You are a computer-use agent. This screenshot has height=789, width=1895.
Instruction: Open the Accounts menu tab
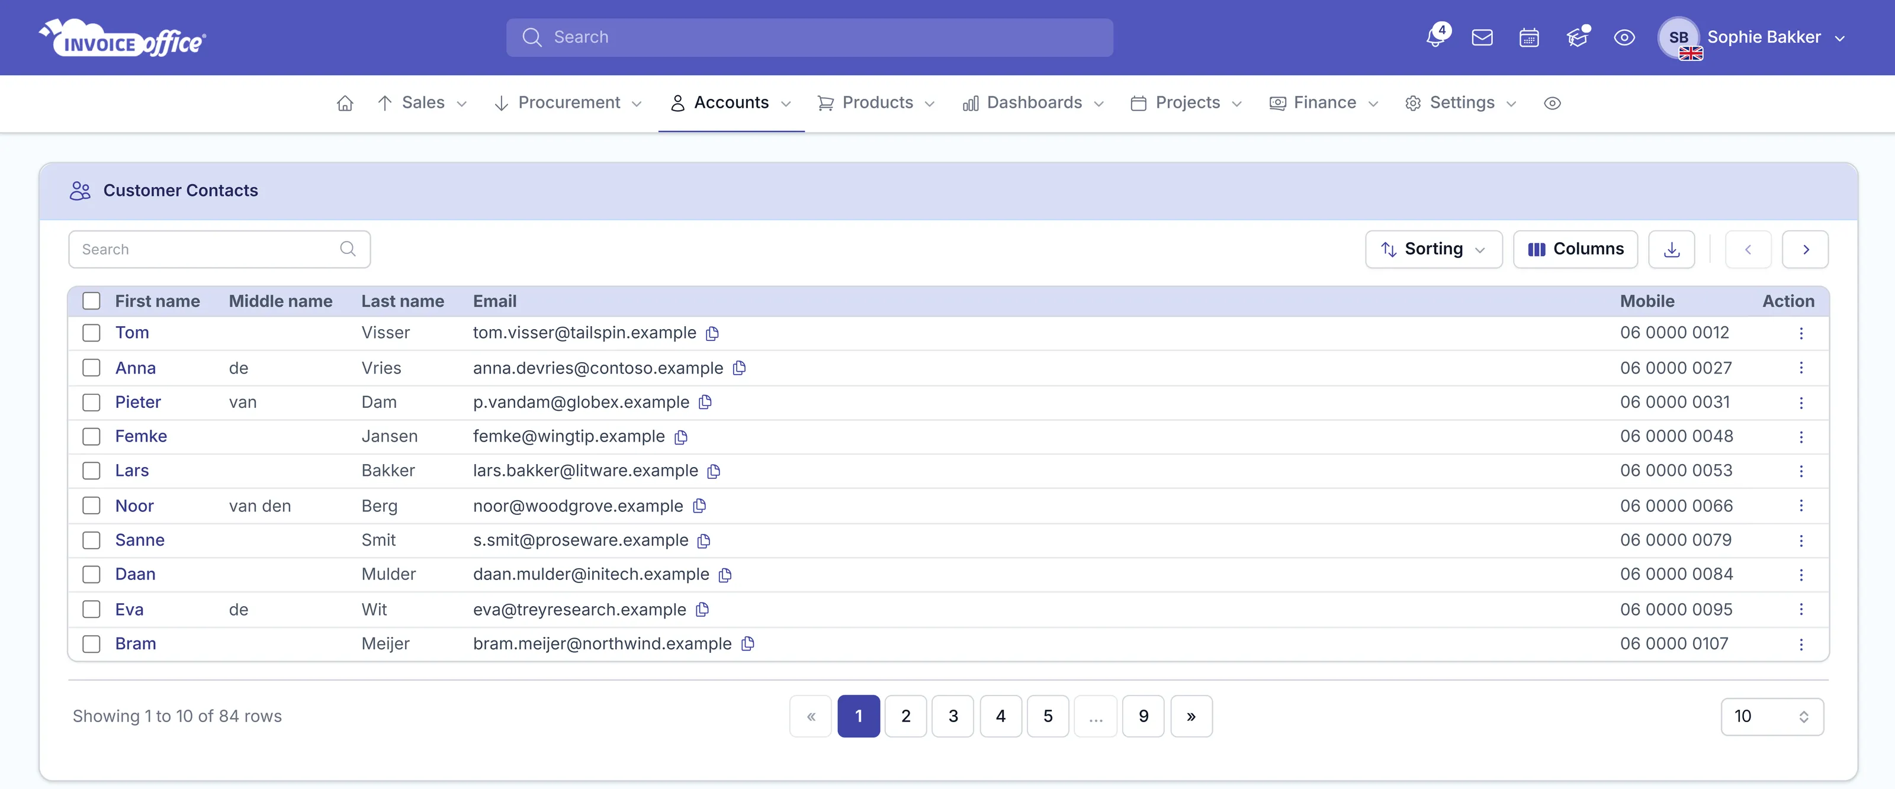(x=731, y=103)
